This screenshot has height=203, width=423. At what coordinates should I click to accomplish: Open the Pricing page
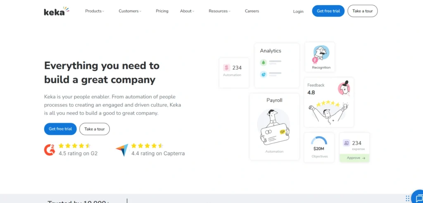click(x=162, y=11)
